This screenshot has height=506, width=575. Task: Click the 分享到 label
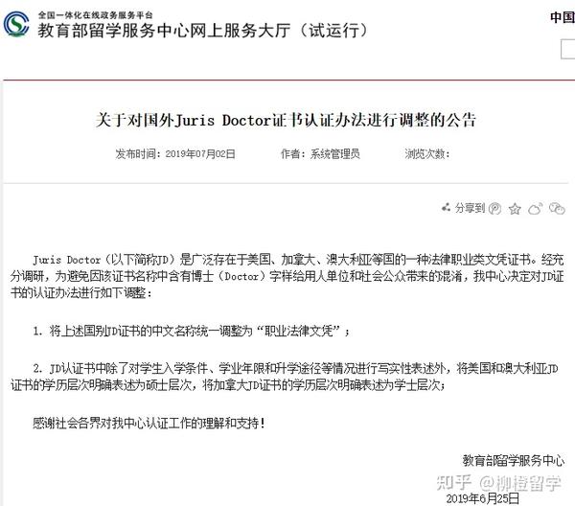[x=470, y=208]
